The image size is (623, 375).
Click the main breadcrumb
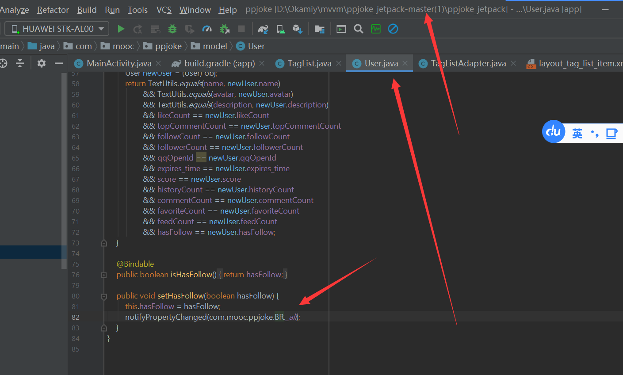click(9, 46)
